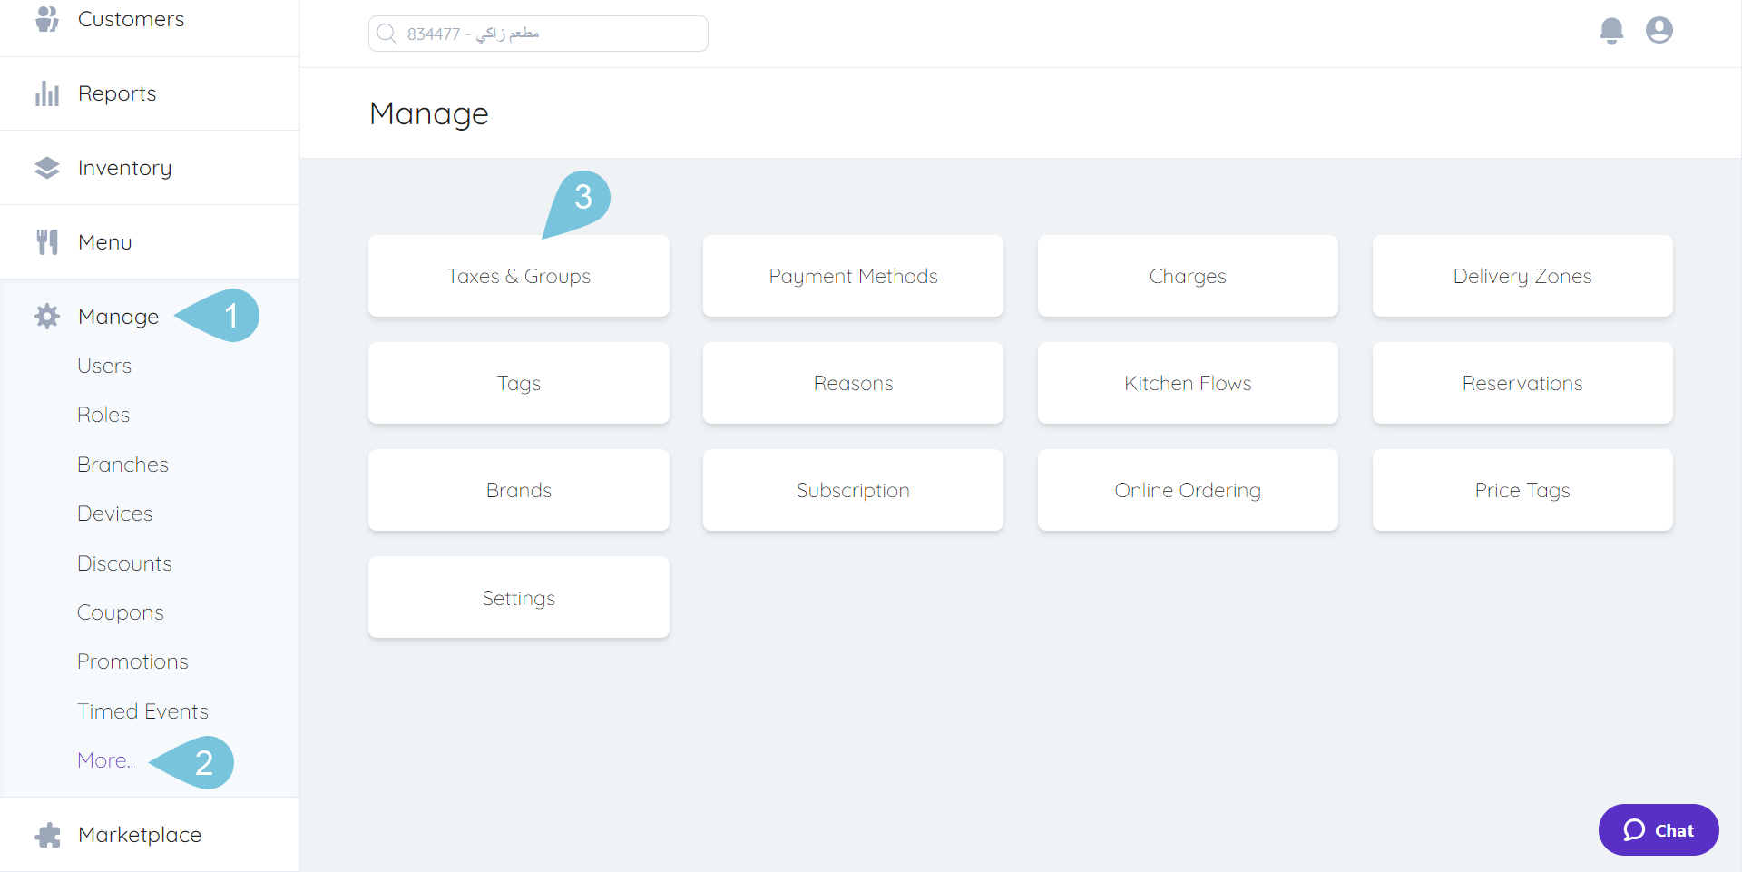Screen dimensions: 1742x872
Task: Open Payment Methods settings
Action: [853, 276]
